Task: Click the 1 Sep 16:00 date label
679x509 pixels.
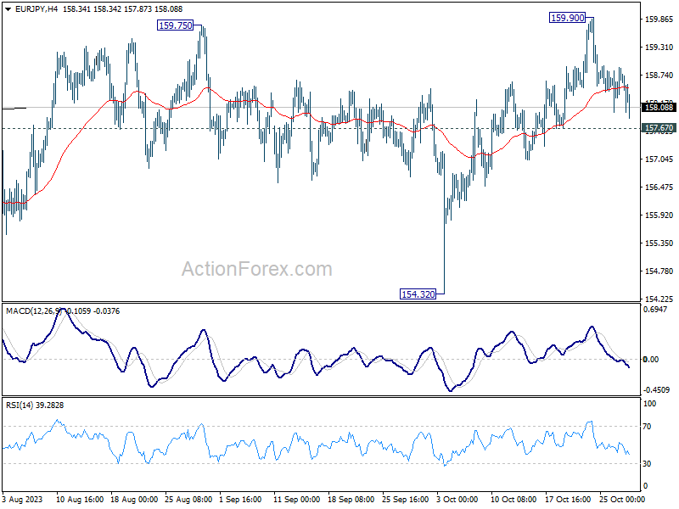Action: point(240,500)
